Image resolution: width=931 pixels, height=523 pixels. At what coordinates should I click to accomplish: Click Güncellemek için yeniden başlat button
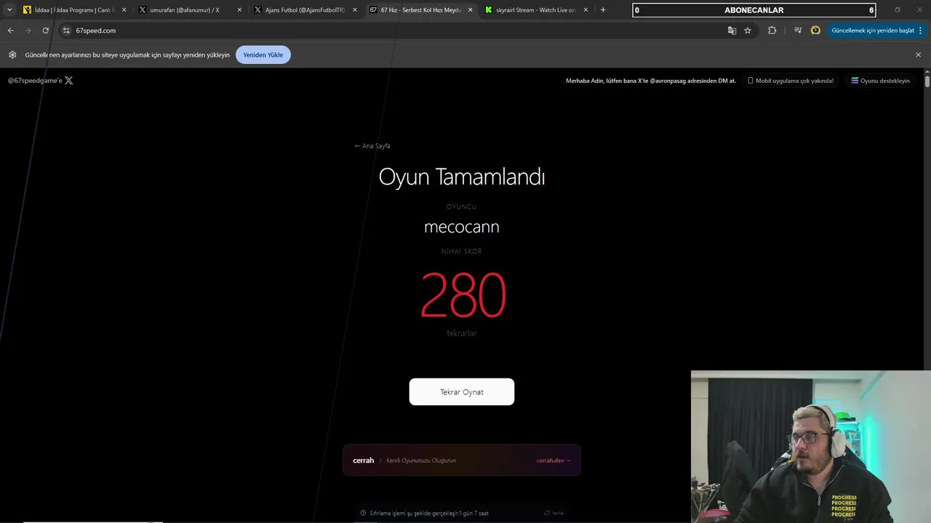872,31
